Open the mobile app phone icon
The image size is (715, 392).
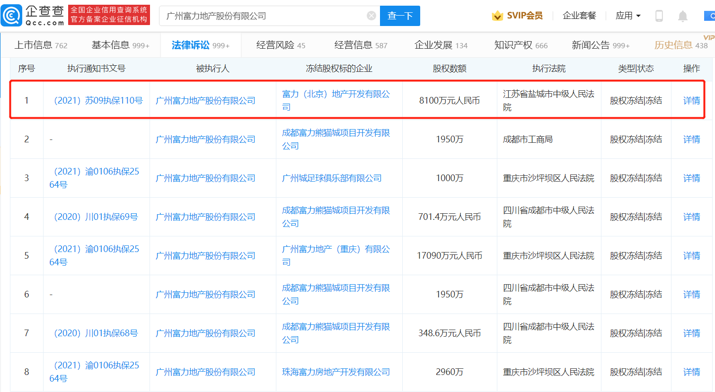(x=659, y=16)
